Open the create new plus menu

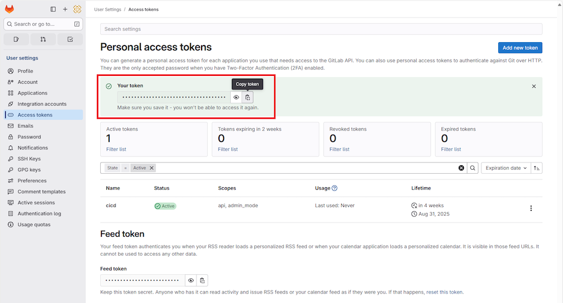click(65, 10)
